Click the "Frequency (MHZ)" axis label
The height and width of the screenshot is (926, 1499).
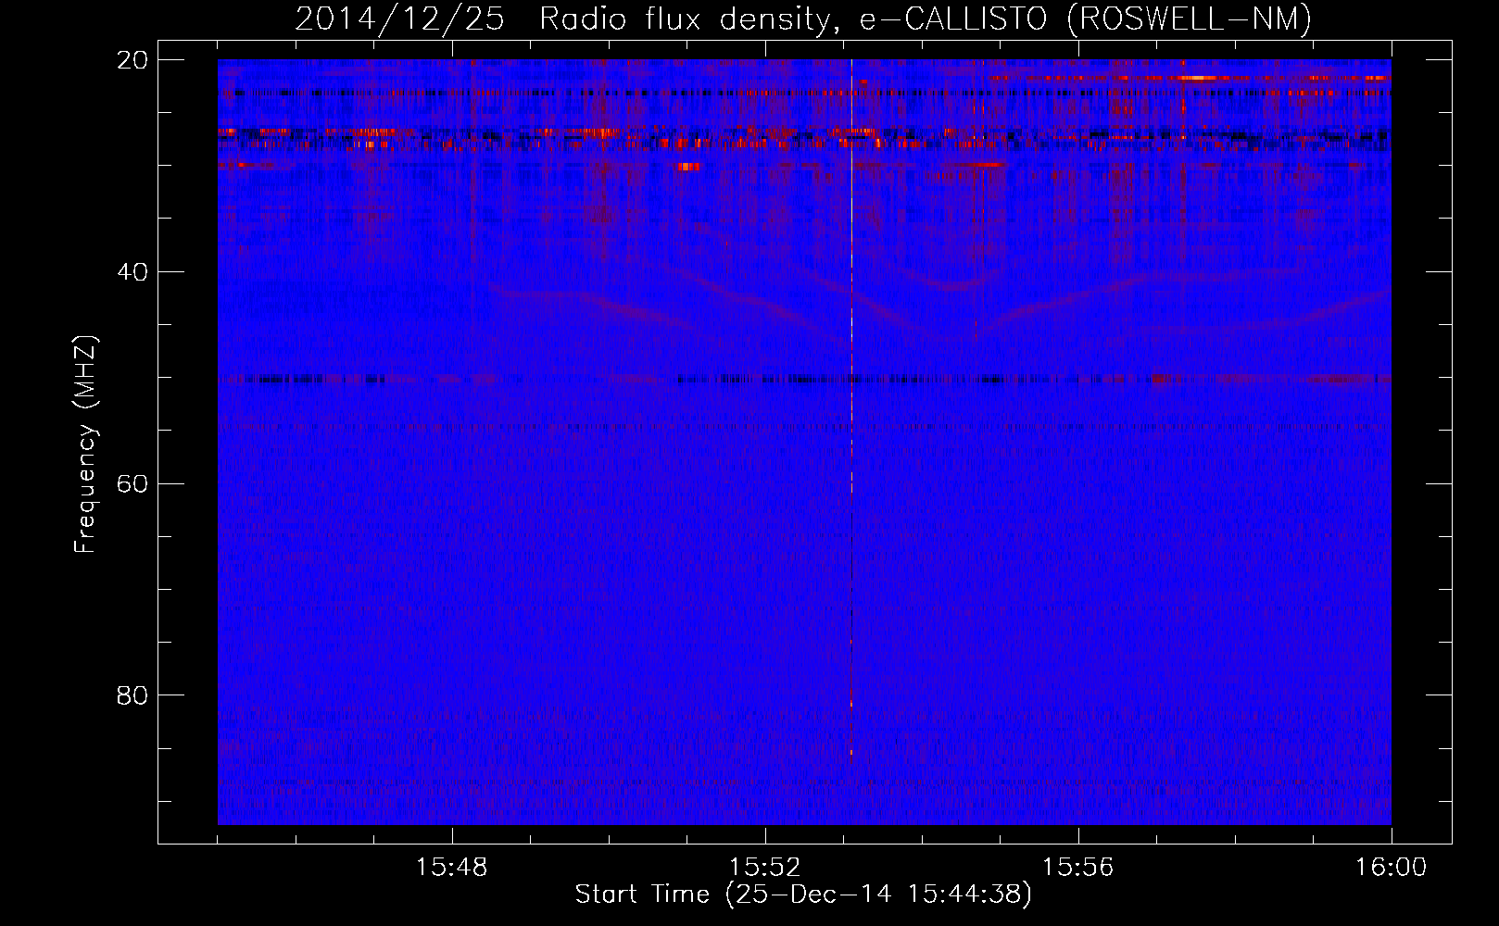pos(85,444)
